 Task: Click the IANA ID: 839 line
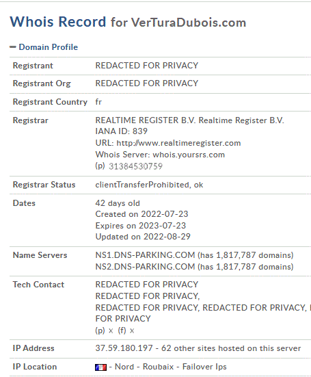click(x=121, y=131)
